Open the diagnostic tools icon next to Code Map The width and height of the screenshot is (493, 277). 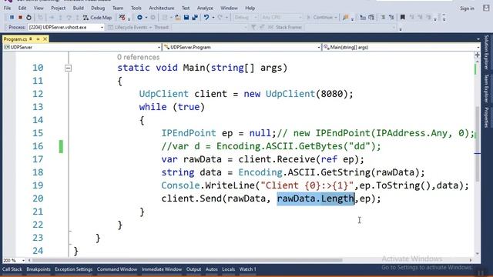pyautogui.click(x=122, y=18)
